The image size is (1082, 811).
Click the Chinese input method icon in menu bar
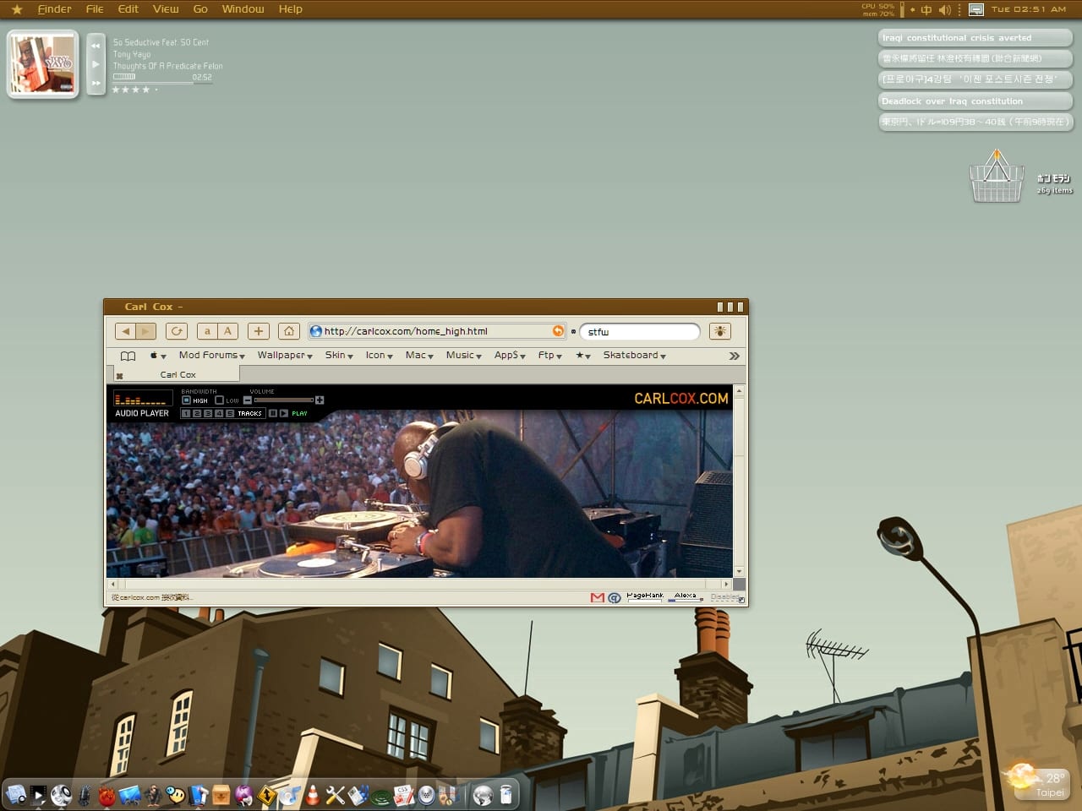click(926, 9)
